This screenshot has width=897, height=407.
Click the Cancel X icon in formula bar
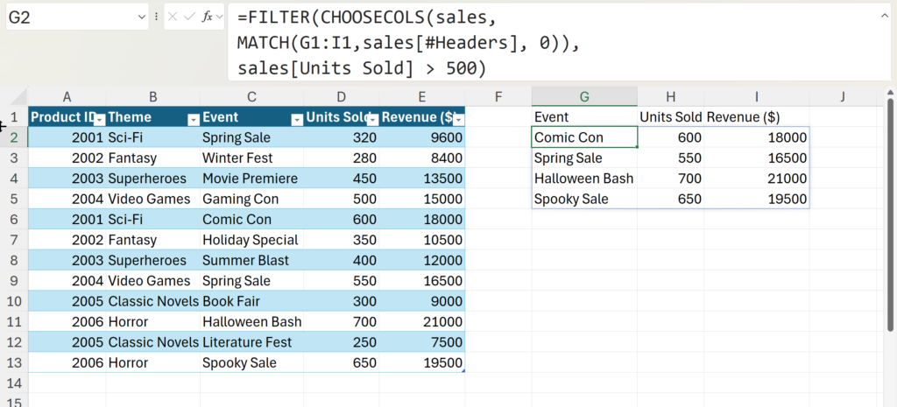(x=173, y=17)
